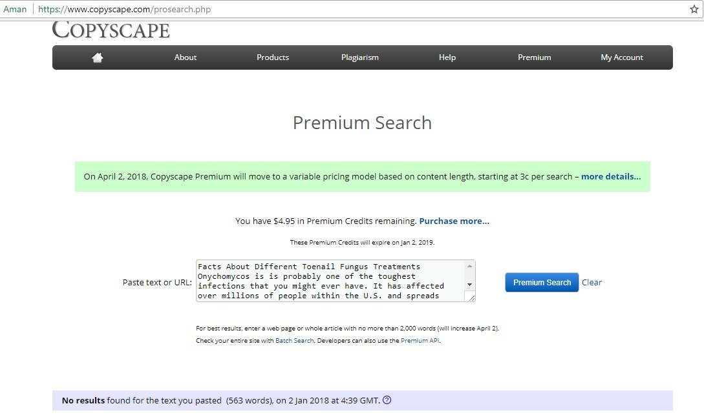Screen dimensions: 704x417
Task: Click the No results status message
Action: coord(221,400)
